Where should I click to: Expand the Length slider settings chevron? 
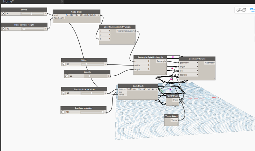pyautogui.click(x=67, y=76)
